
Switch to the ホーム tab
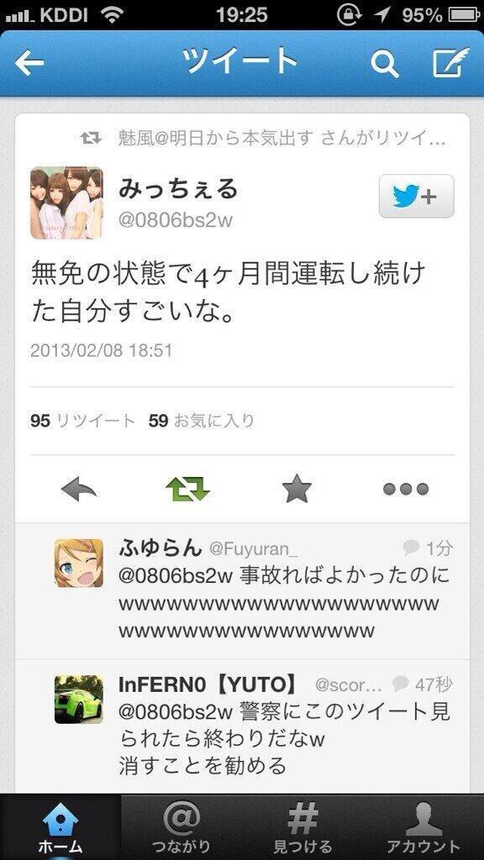(x=60, y=827)
